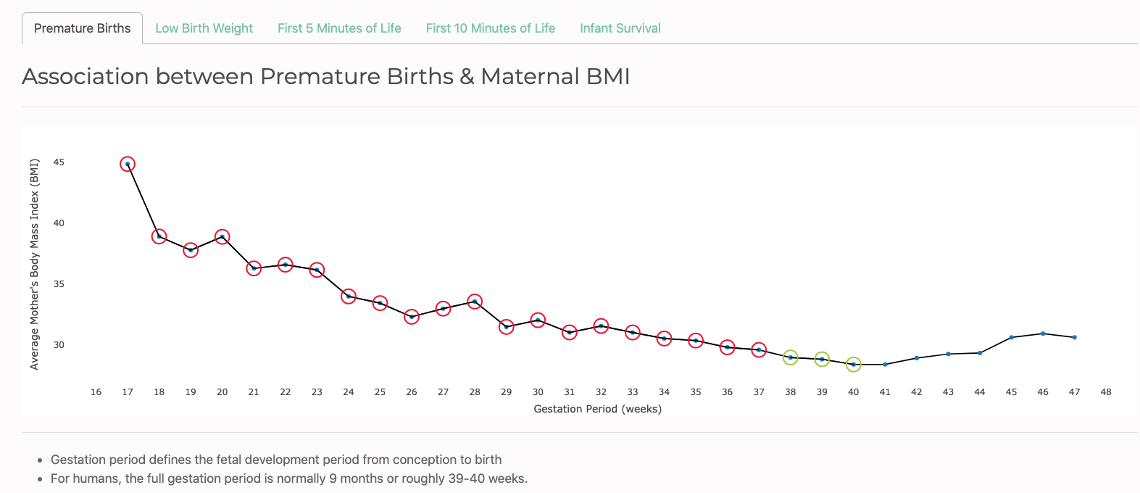Select the red-circled marker at week 37
This screenshot has height=493, width=1140.
758,349
